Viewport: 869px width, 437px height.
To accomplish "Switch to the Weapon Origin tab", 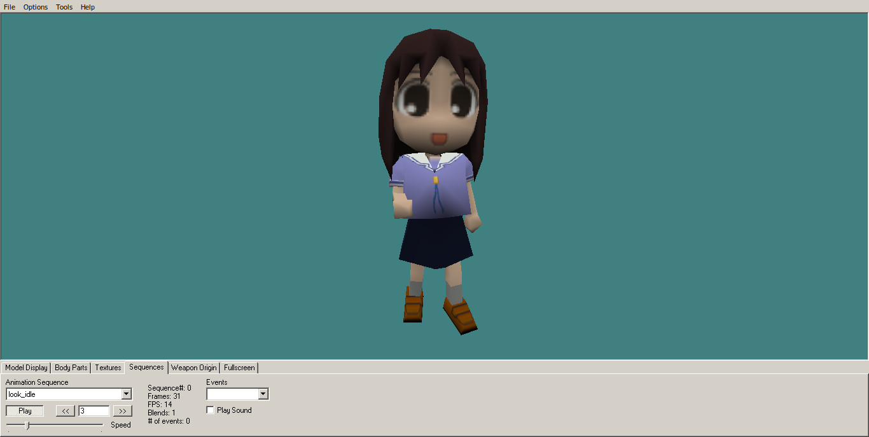I will pos(194,368).
